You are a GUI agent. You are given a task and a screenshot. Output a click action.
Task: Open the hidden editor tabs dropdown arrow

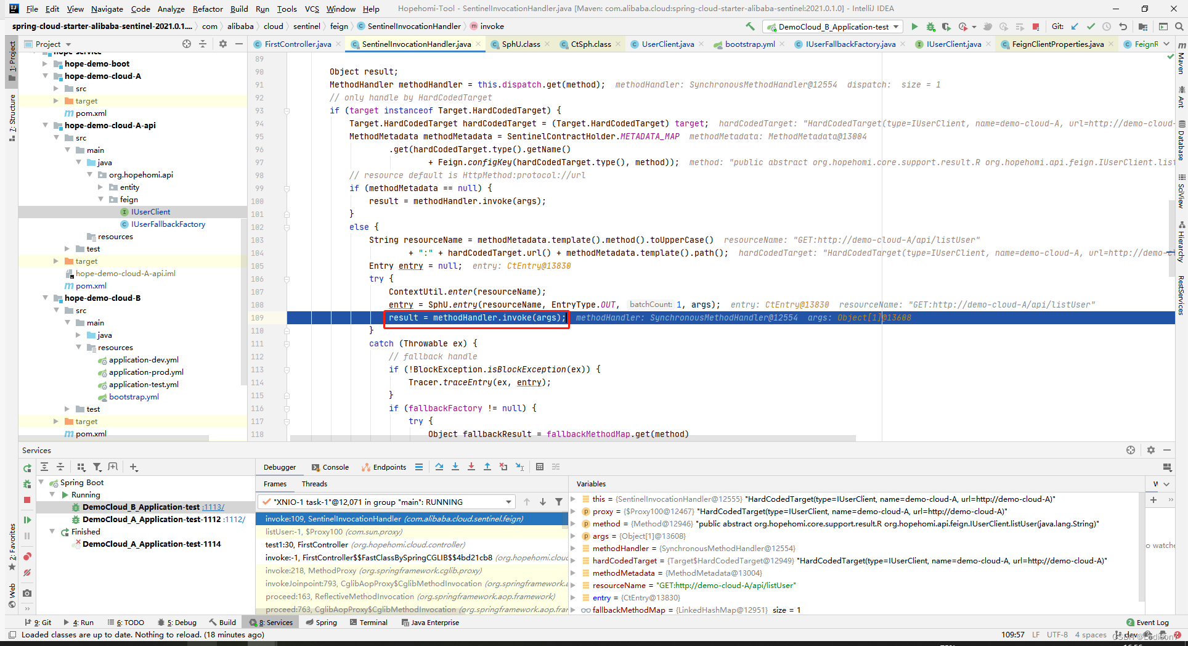tap(1166, 44)
